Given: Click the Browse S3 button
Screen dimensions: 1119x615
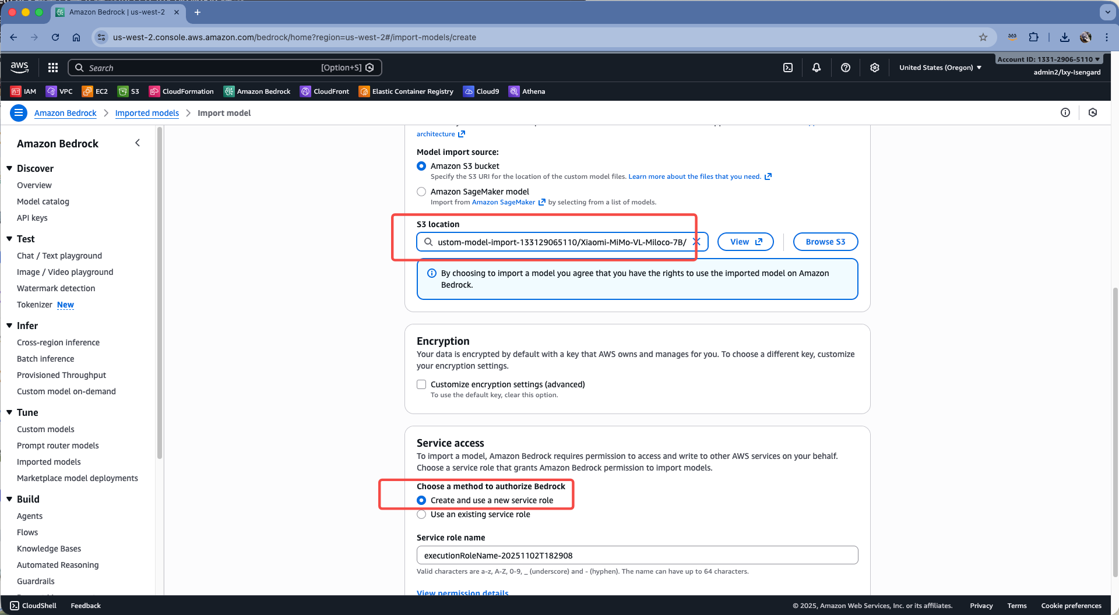Looking at the screenshot, I should pos(825,242).
